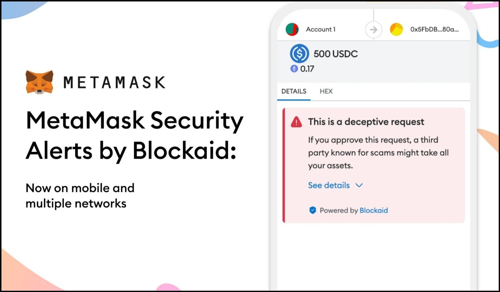The width and height of the screenshot is (500, 292).
Task: Switch to the DETAILS tab
Action: coord(294,91)
